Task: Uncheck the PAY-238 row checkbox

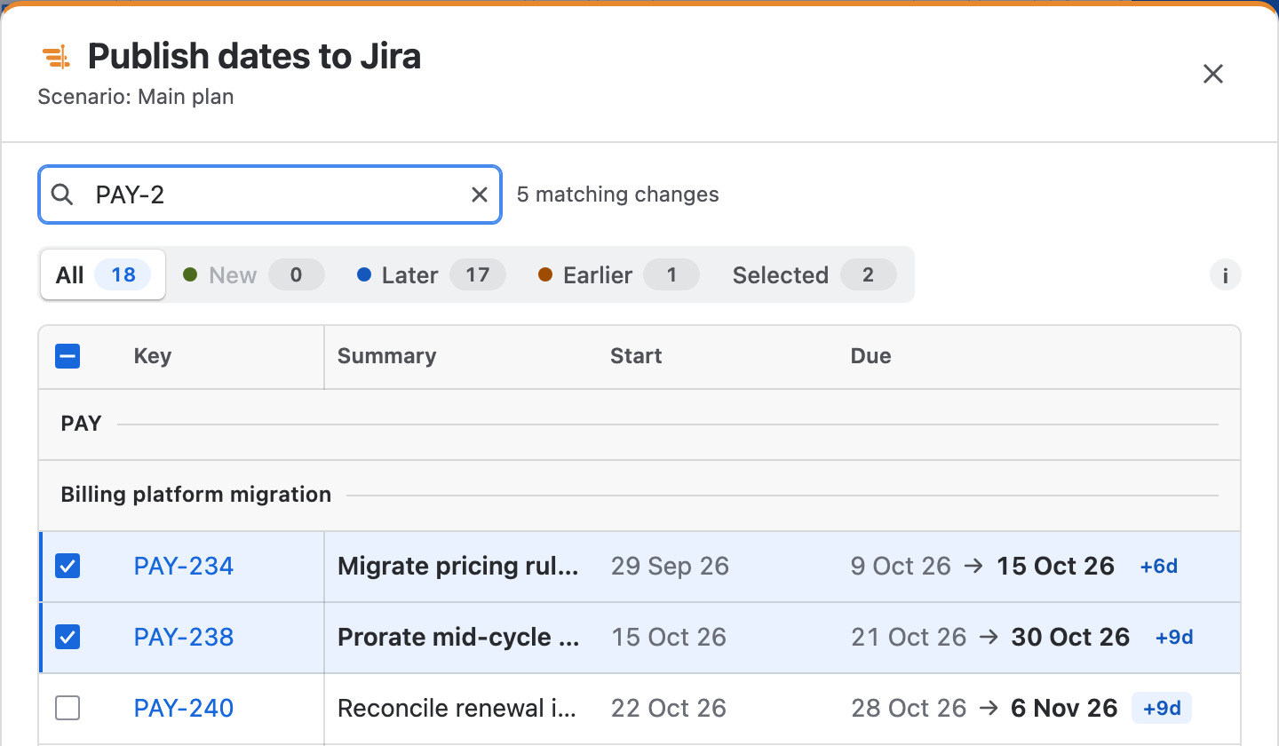Action: [68, 637]
